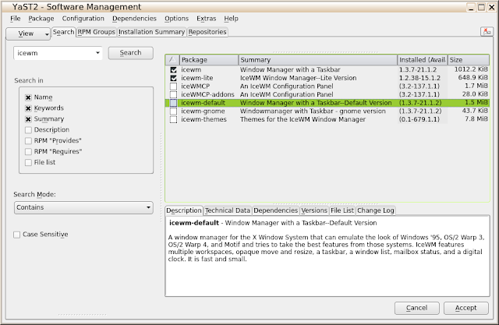
Task: Click version cell (0.1-679.1.1)
Action: (419, 119)
